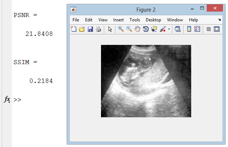Select the Pan hand tool
The width and height of the screenshot is (228, 147).
pyautogui.click(x=137, y=29)
